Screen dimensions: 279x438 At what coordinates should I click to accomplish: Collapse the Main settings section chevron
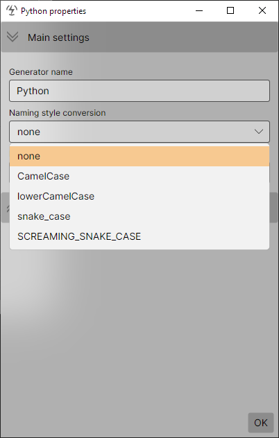pos(12,37)
